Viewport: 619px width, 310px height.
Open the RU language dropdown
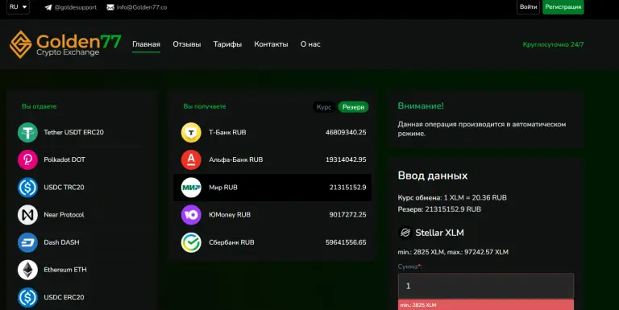(x=19, y=7)
